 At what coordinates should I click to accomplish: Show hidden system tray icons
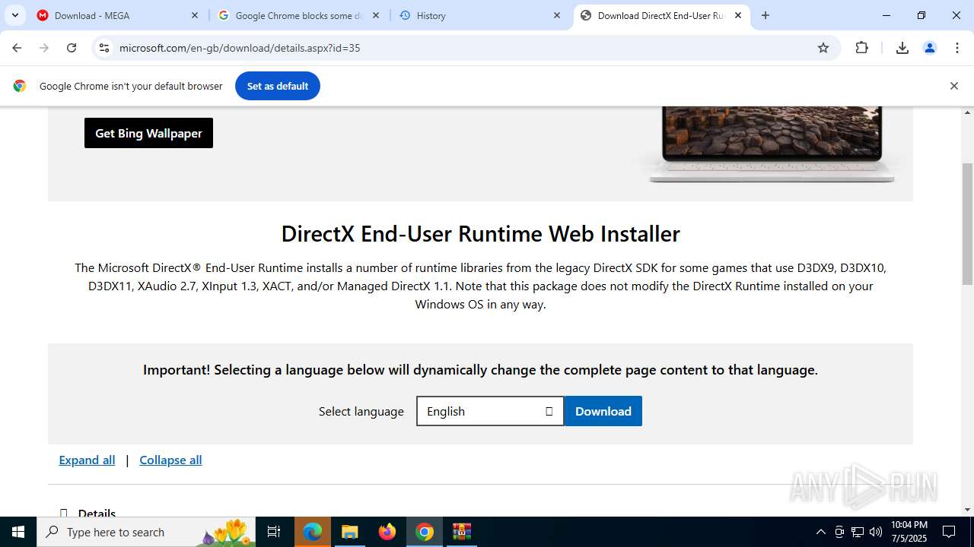820,532
